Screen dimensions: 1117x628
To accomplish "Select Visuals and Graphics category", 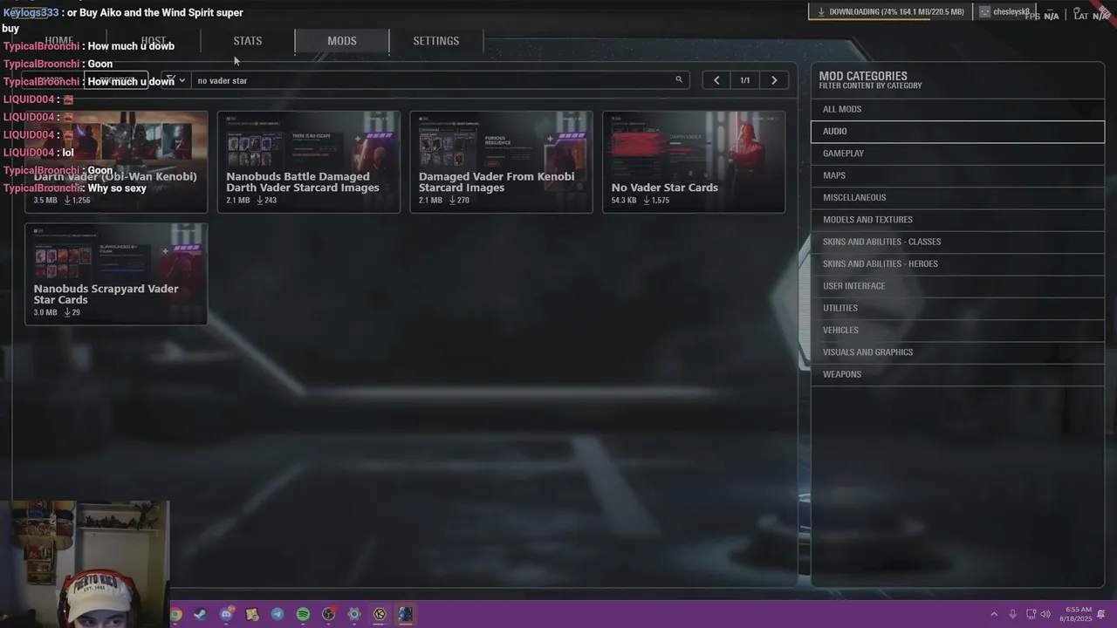I will [957, 352].
